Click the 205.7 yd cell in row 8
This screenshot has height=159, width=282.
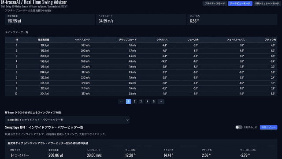(45, 83)
